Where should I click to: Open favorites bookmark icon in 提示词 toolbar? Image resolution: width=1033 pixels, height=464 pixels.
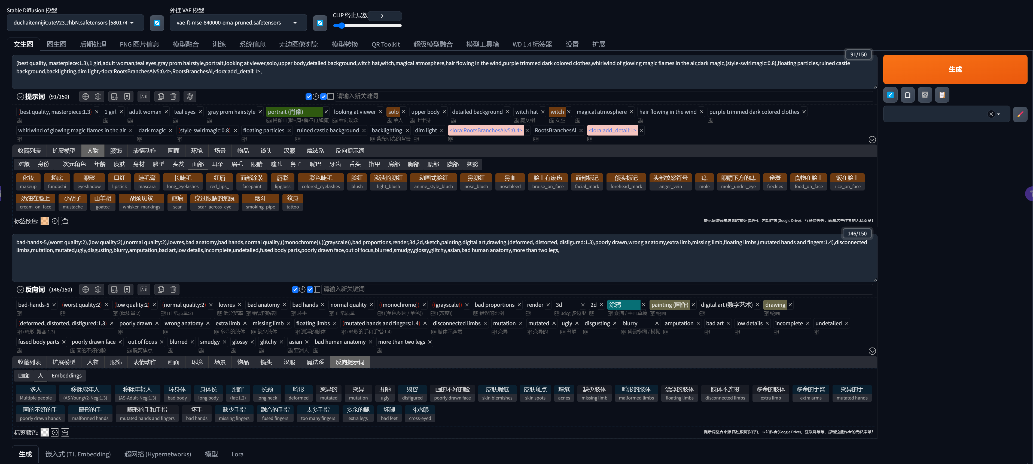[127, 97]
